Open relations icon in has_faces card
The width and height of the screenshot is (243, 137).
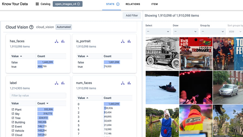click(x=56, y=41)
